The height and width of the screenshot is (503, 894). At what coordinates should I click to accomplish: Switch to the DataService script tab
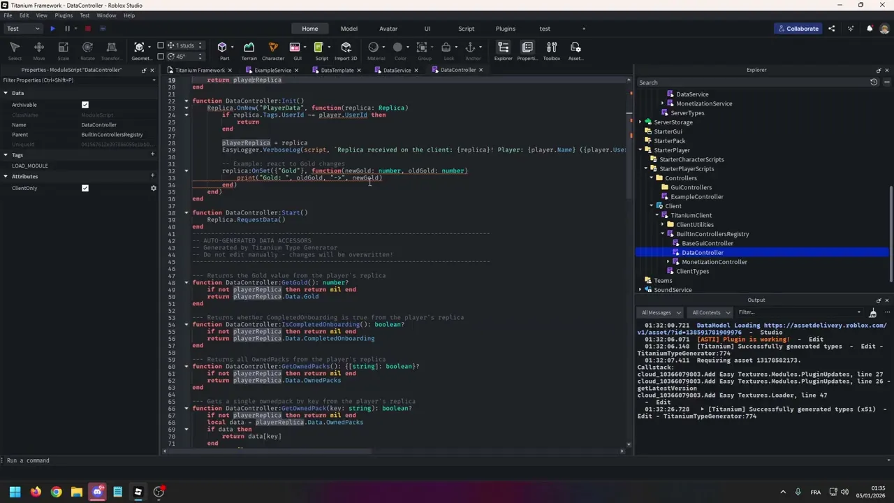pos(397,70)
